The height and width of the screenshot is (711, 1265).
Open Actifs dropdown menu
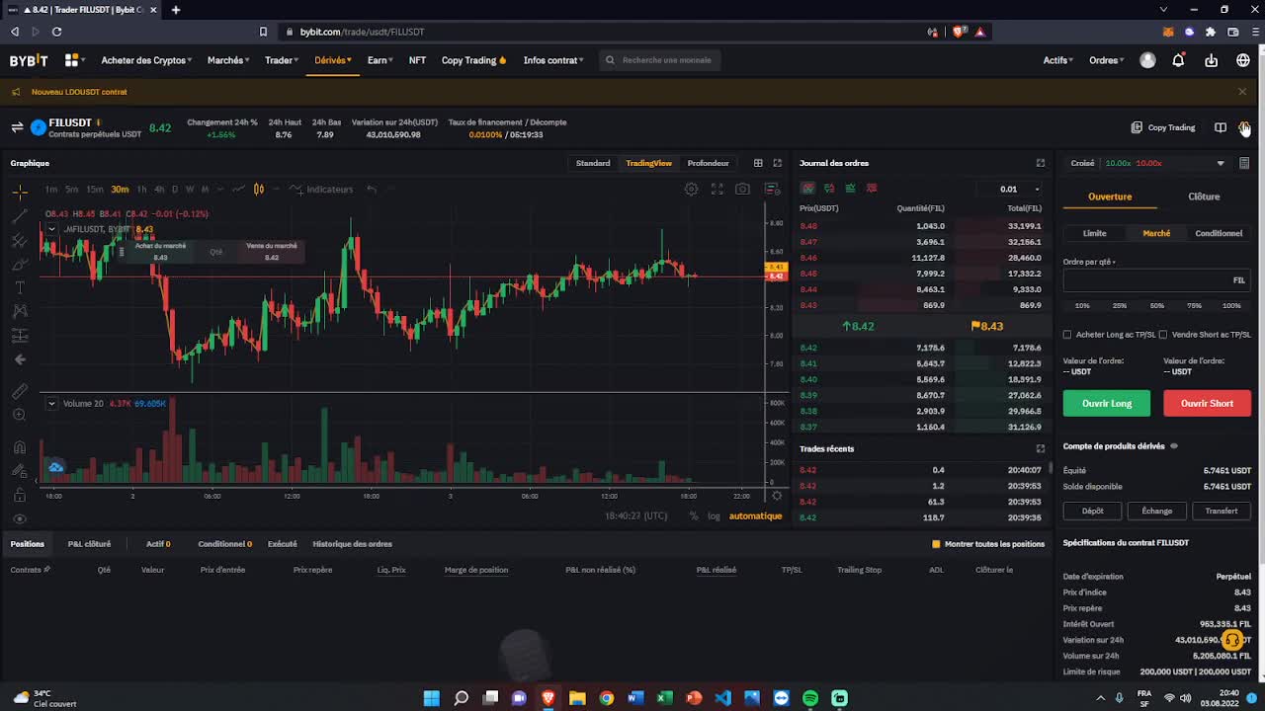pyautogui.click(x=1058, y=60)
